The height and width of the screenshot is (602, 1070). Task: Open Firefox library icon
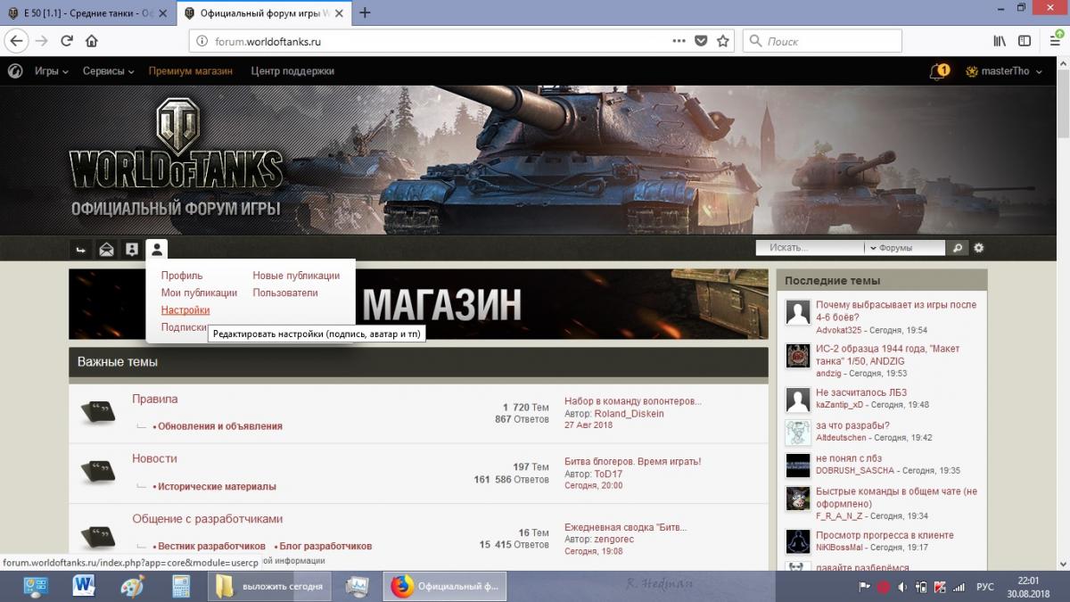pyautogui.click(x=1000, y=41)
